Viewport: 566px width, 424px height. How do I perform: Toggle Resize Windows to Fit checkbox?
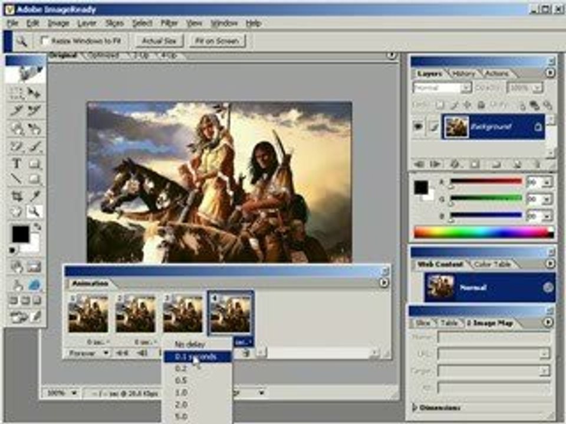coord(45,41)
